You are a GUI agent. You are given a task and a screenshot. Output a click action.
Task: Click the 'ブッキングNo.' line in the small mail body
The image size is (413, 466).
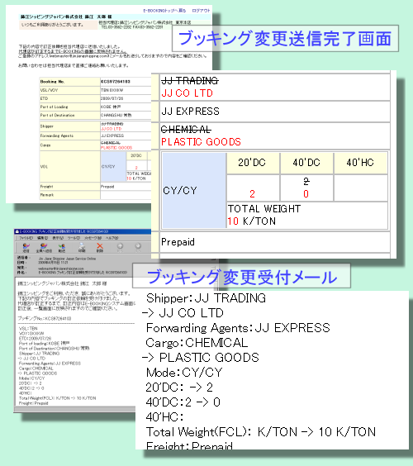click(45, 318)
